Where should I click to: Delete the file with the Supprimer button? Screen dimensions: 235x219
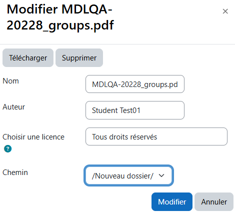click(79, 58)
